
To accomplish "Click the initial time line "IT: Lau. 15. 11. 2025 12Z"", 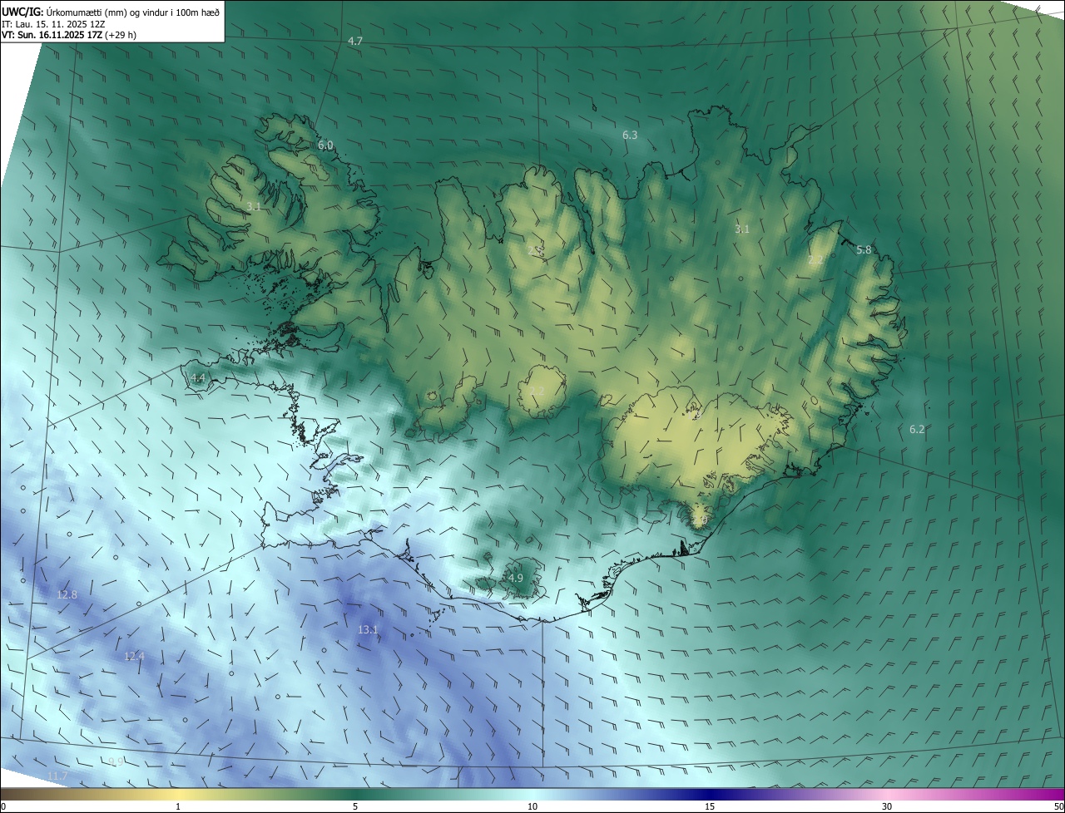I will [52, 24].
